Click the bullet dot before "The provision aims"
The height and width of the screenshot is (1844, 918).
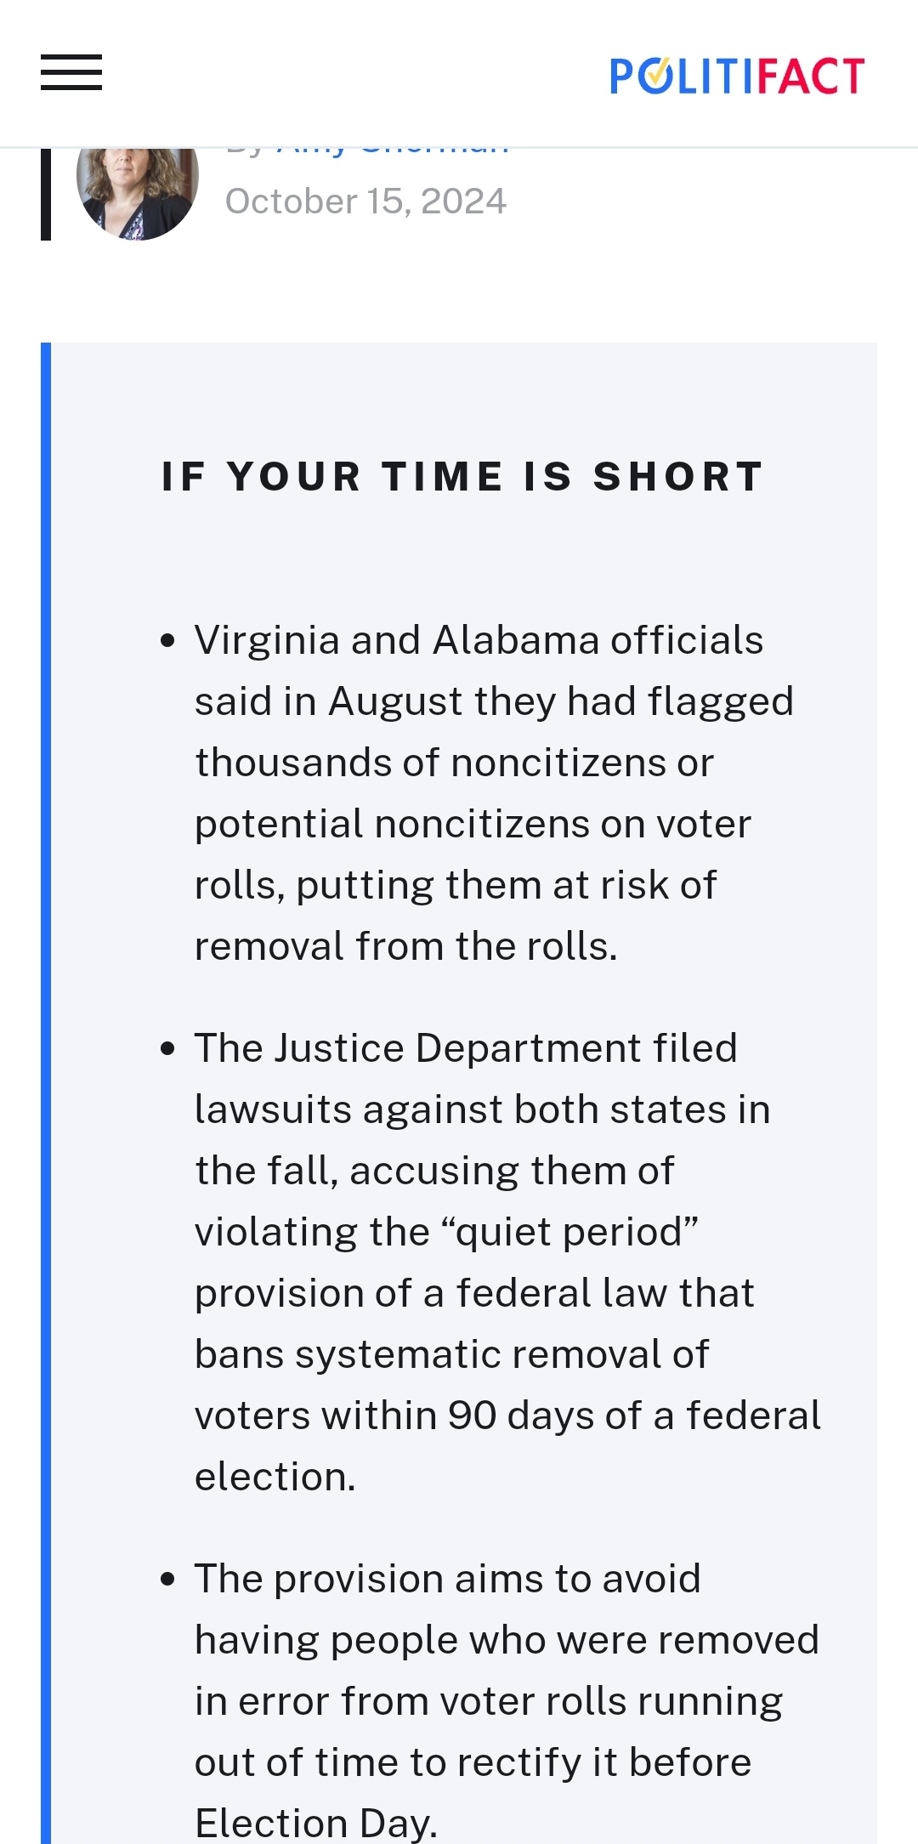tap(167, 1580)
